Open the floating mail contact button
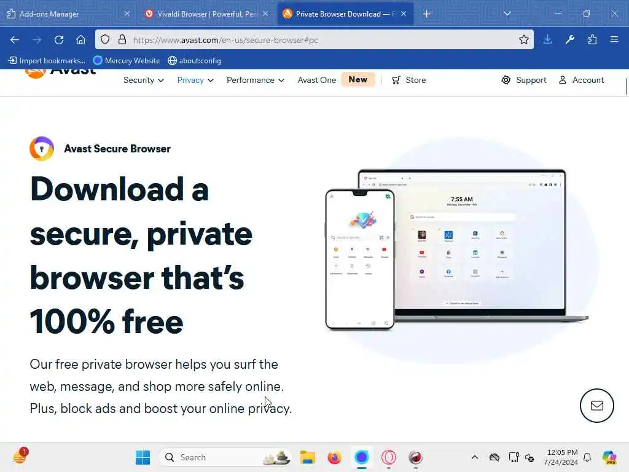The image size is (629, 472). [x=596, y=406]
